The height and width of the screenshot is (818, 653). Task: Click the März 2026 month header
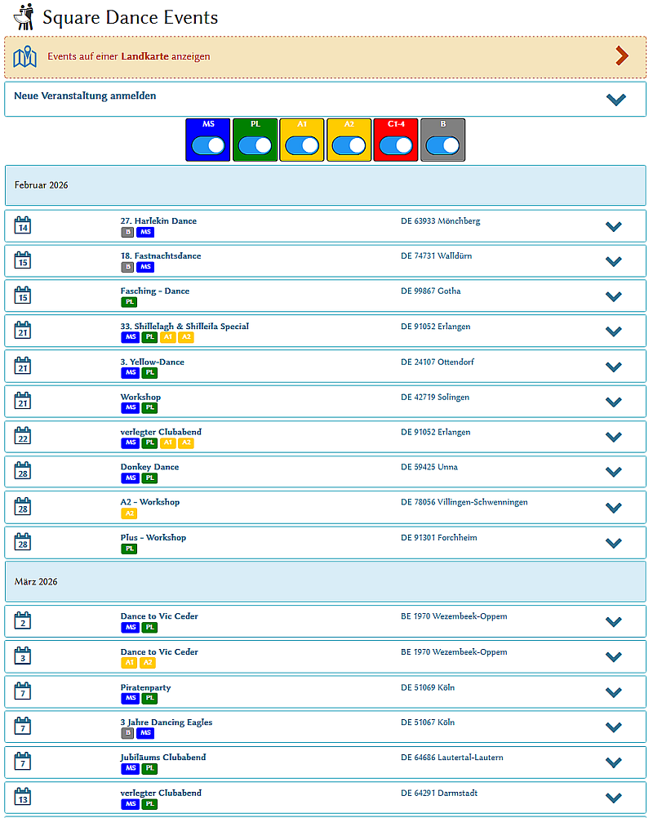tap(325, 581)
